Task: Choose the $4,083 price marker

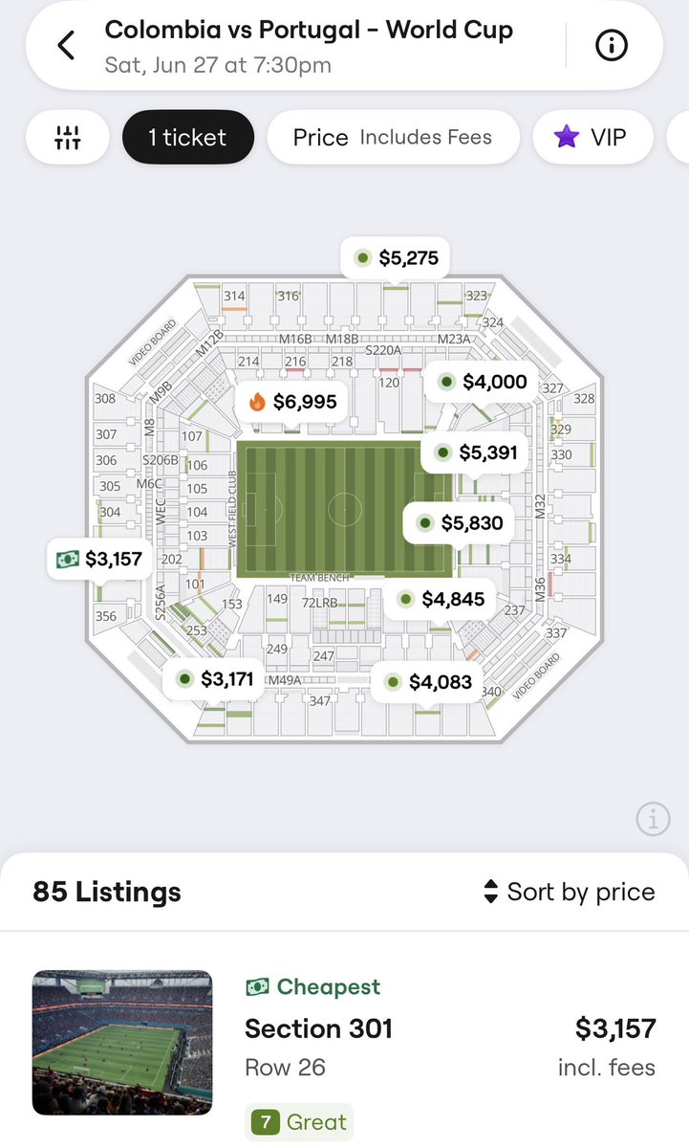Action: click(427, 682)
